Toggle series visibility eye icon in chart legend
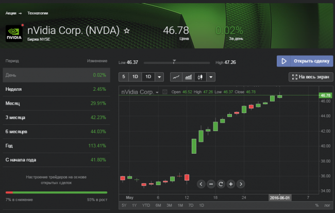Image resolution: width=335 pixels, height=213 pixels. click(x=165, y=92)
